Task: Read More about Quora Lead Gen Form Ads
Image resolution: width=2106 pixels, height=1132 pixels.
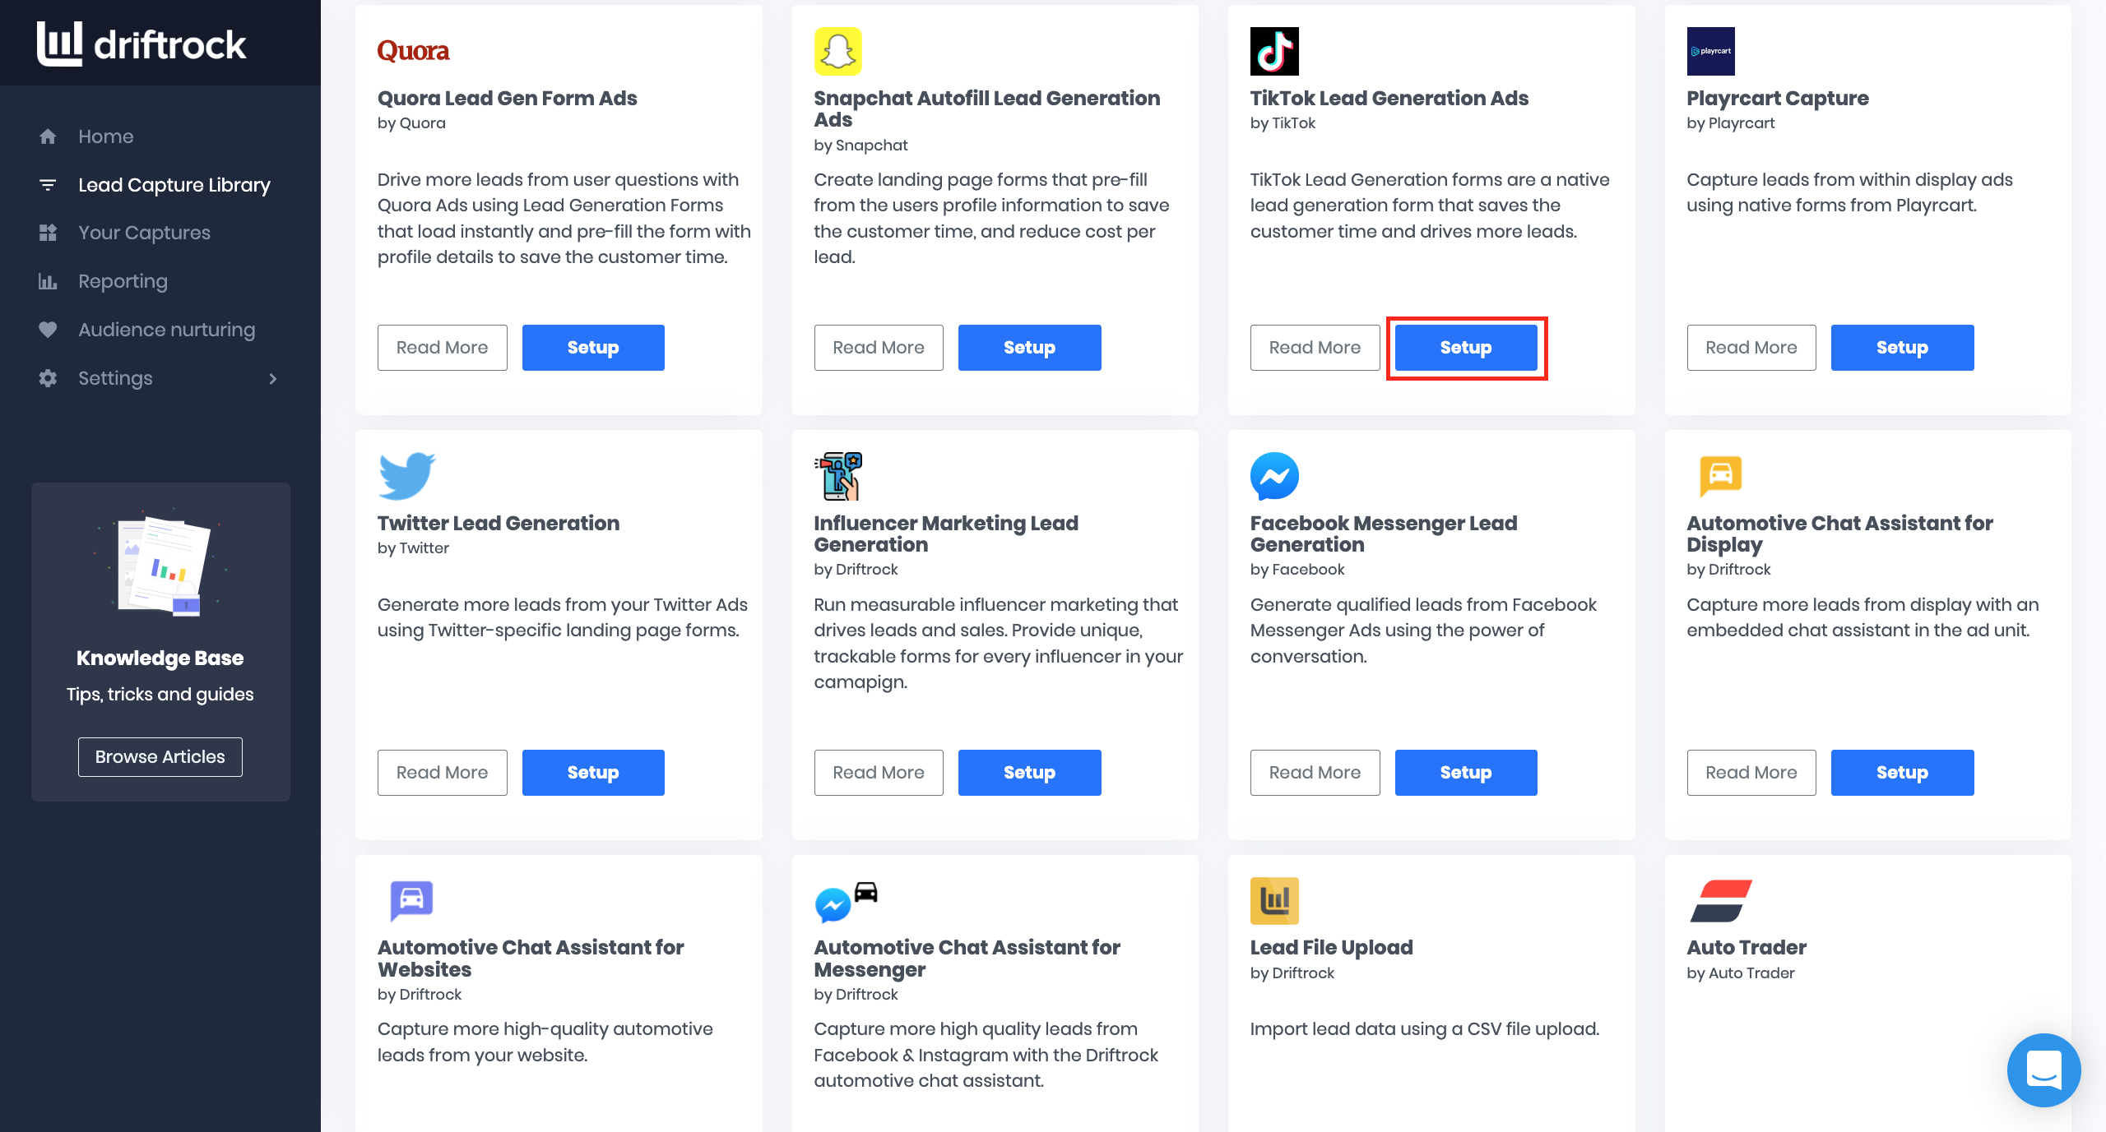Action: 442,347
